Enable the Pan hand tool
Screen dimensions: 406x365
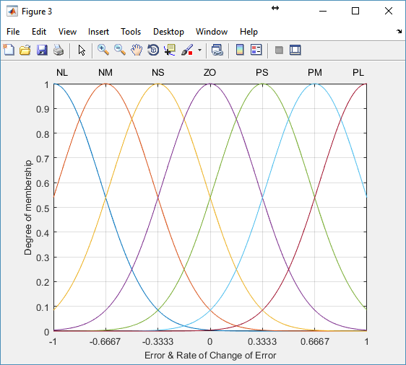(x=137, y=50)
